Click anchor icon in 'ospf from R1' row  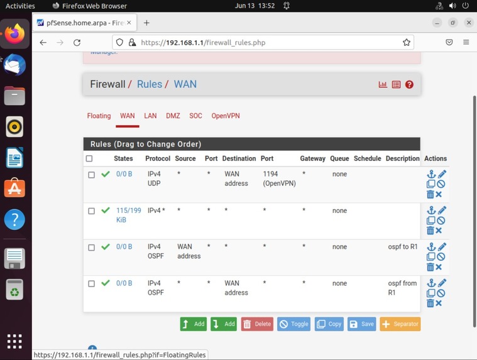point(431,283)
